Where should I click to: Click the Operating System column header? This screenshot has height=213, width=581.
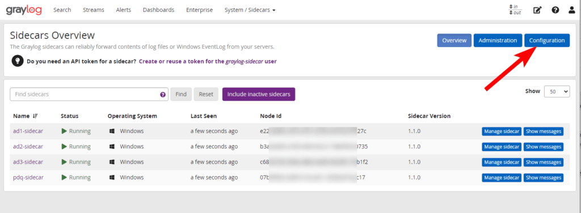(132, 116)
